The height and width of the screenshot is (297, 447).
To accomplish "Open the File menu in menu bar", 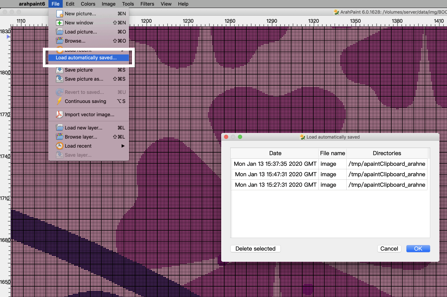I will [x=55, y=4].
